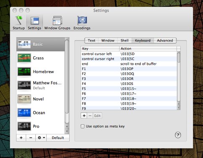Click the key table scroll up arrow

179,104
